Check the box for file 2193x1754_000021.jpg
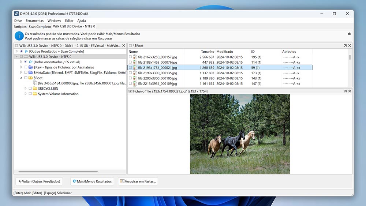Screen dimensions: 366x206 (130, 68)
